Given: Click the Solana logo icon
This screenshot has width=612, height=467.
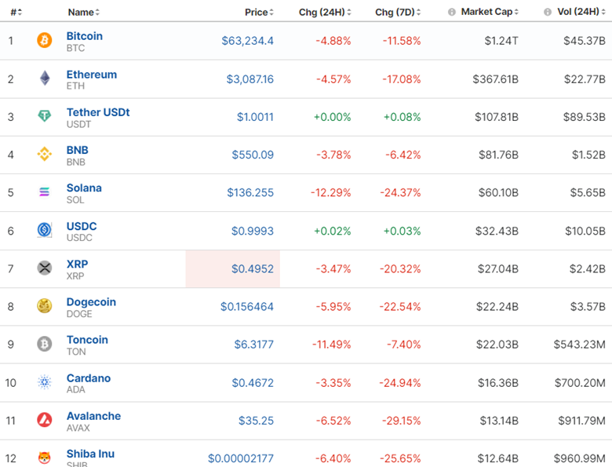Looking at the screenshot, I should (x=45, y=192).
